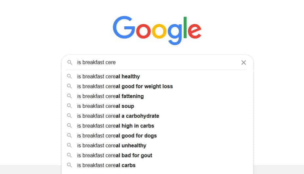Click the Google logo
The height and width of the screenshot is (174, 304).
coord(157,30)
